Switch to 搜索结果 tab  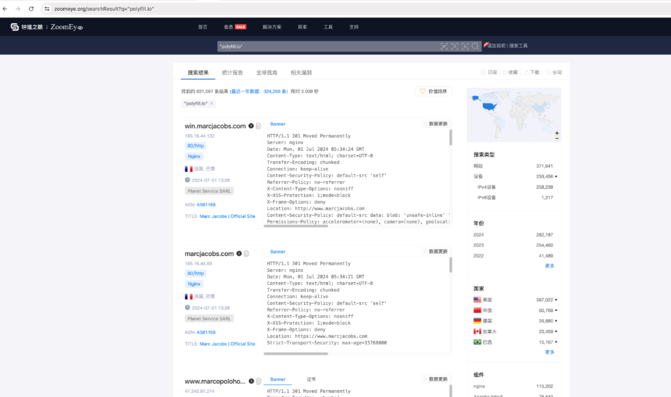198,73
